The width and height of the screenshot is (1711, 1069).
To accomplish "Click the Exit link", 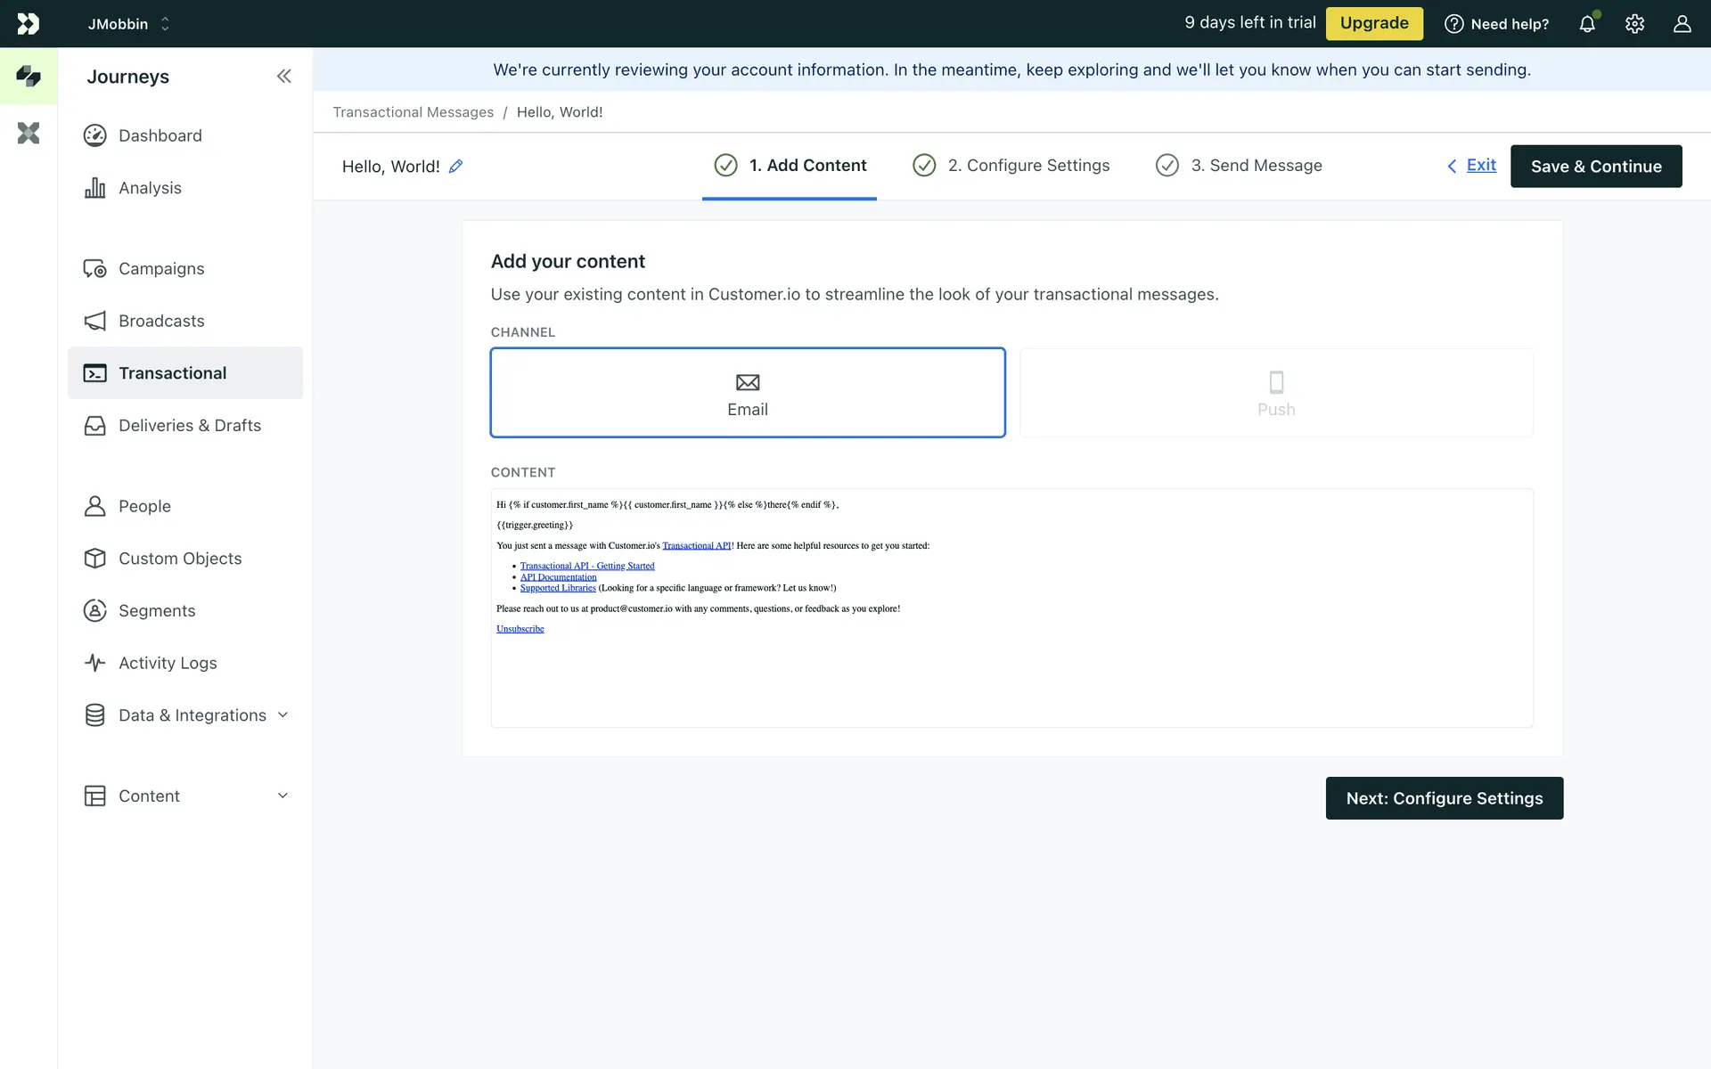I will point(1480,166).
